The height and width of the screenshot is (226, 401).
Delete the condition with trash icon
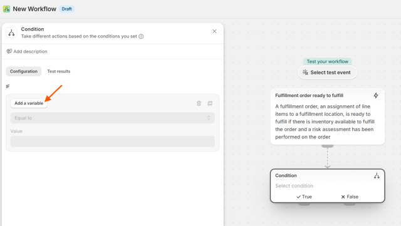pyautogui.click(x=199, y=103)
